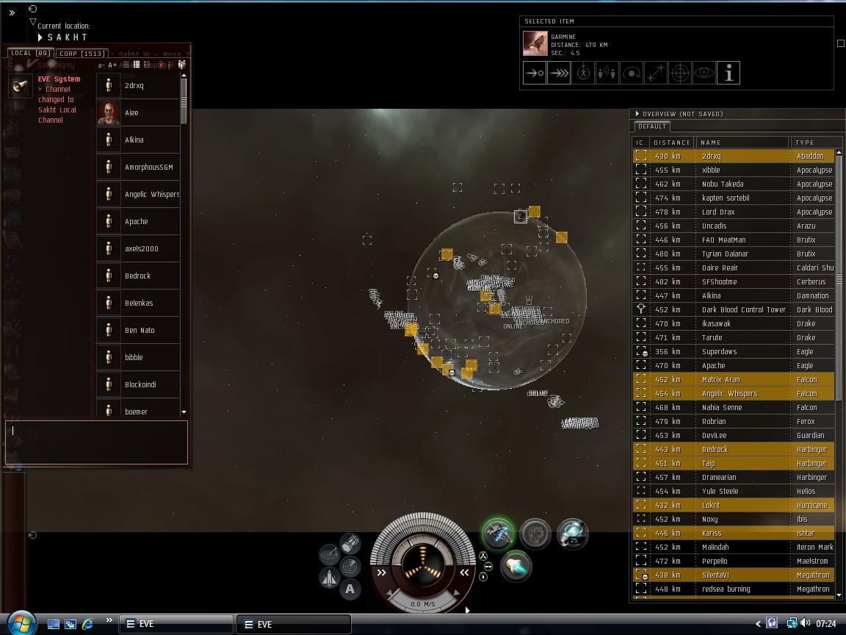Expand the sidebar with top-left double chevron
Image resolution: width=846 pixels, height=635 pixels.
coord(12,13)
